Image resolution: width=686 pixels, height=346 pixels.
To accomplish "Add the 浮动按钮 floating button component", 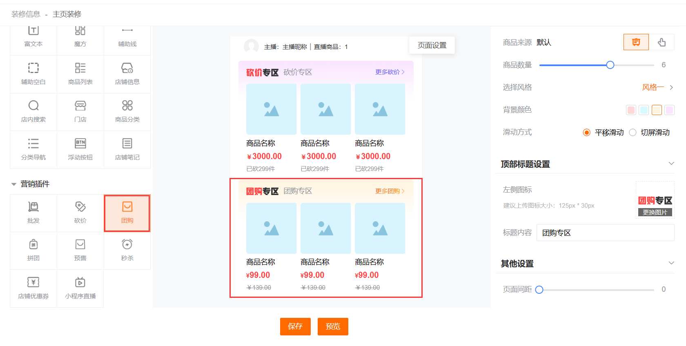I will [x=80, y=149].
